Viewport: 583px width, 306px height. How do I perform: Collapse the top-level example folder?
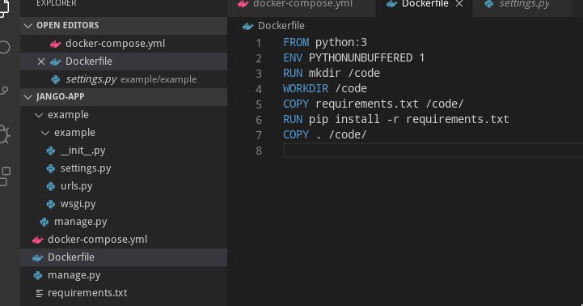pyautogui.click(x=39, y=115)
